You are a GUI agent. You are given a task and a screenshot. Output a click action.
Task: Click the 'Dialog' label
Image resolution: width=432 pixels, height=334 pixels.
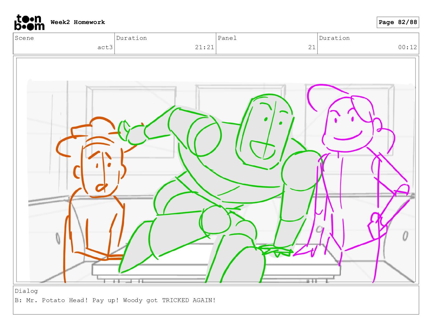point(26,291)
